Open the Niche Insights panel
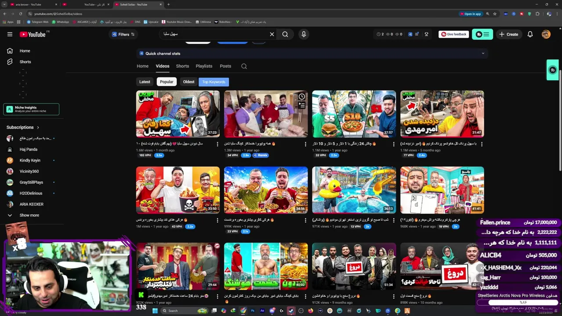 [31, 109]
